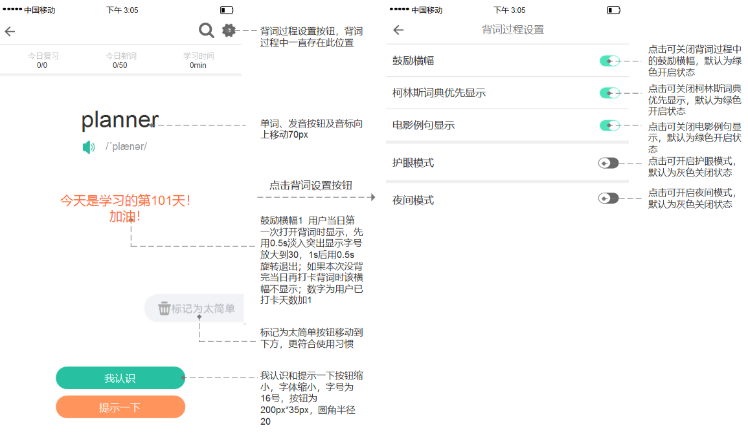The width and height of the screenshot is (748, 437).
Task: Enable 护眼模式
Action: pos(607,163)
